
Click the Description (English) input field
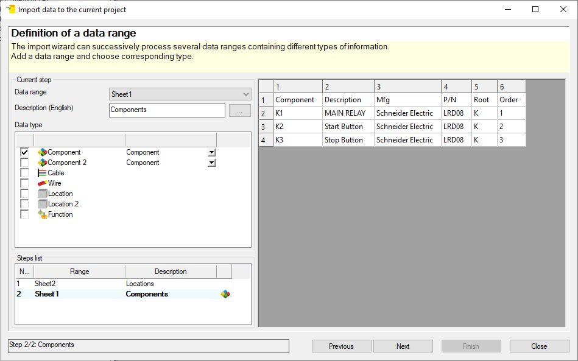pos(167,110)
